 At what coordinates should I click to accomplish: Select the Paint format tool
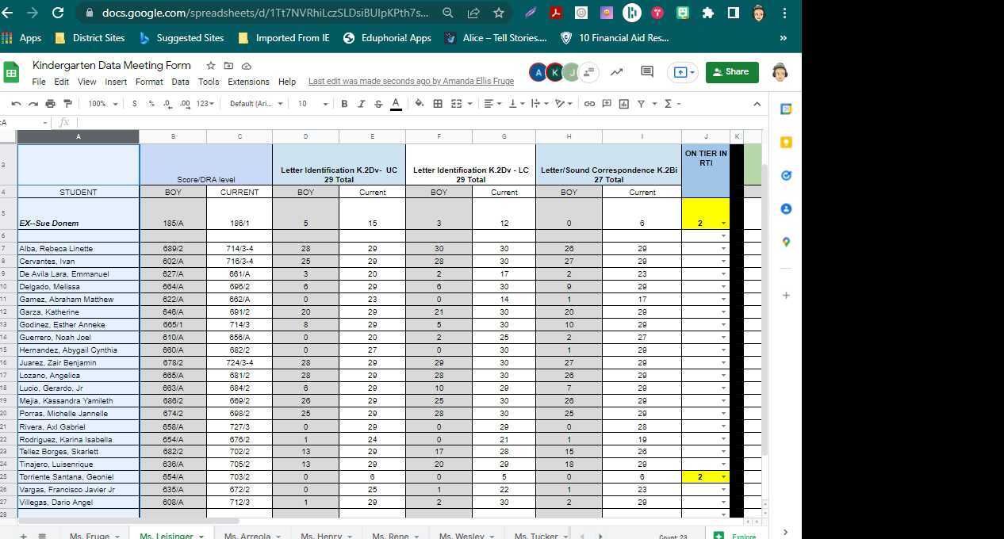point(67,104)
